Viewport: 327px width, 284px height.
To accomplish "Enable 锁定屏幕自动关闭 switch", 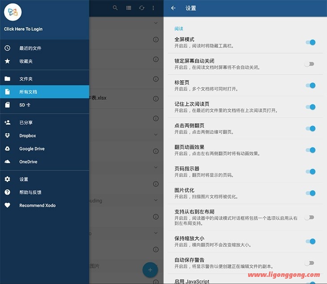I will 309,64.
